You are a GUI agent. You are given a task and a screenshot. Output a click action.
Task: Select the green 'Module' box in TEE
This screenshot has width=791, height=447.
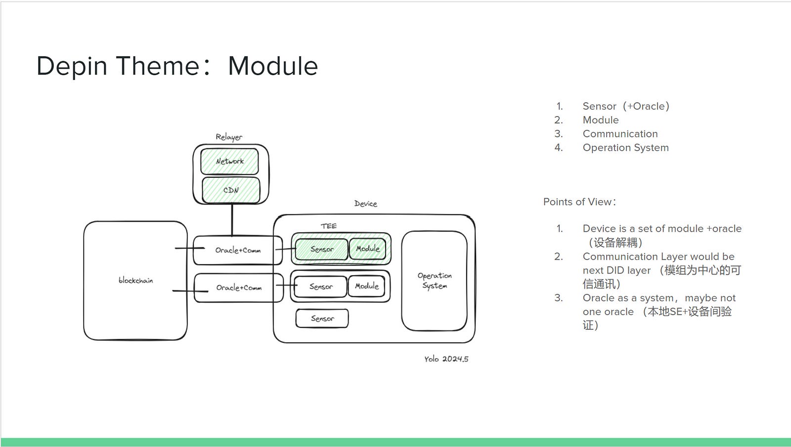pyautogui.click(x=368, y=248)
